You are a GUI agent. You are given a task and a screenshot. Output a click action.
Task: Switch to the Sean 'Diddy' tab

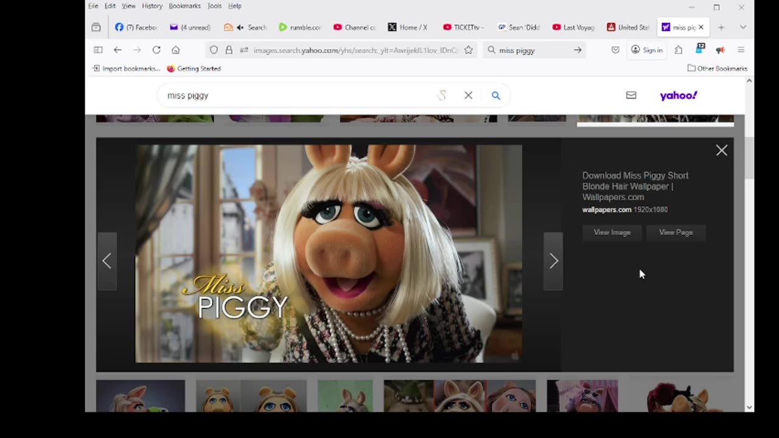tap(518, 27)
